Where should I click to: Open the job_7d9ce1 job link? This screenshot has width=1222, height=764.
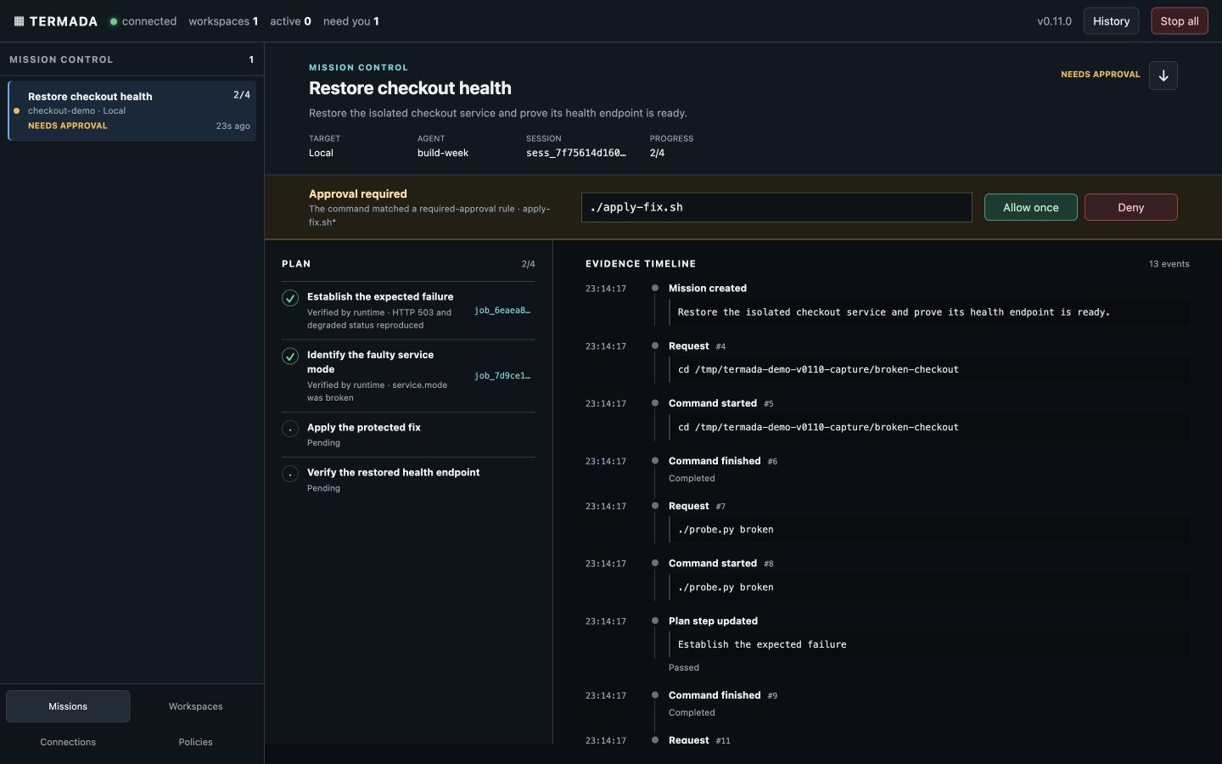click(x=502, y=376)
